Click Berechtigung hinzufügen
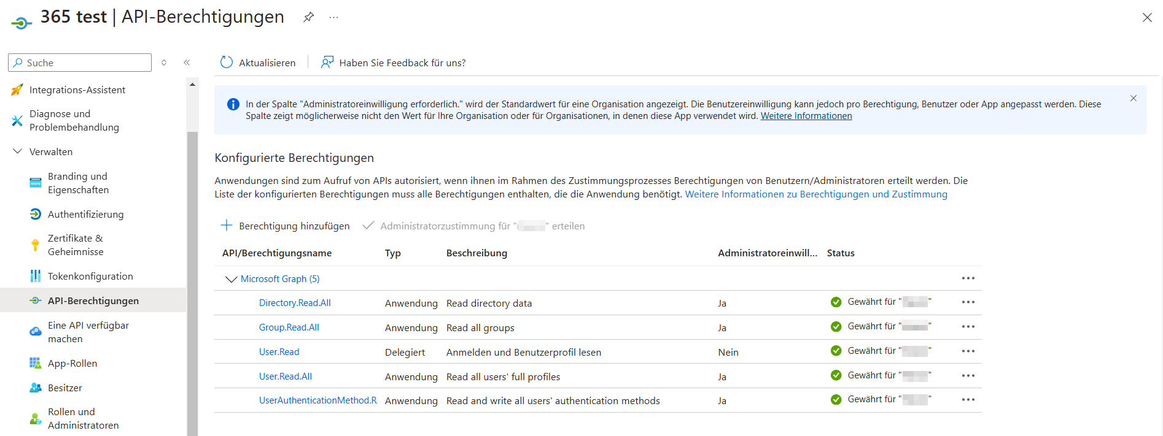This screenshot has width=1163, height=436. click(286, 226)
